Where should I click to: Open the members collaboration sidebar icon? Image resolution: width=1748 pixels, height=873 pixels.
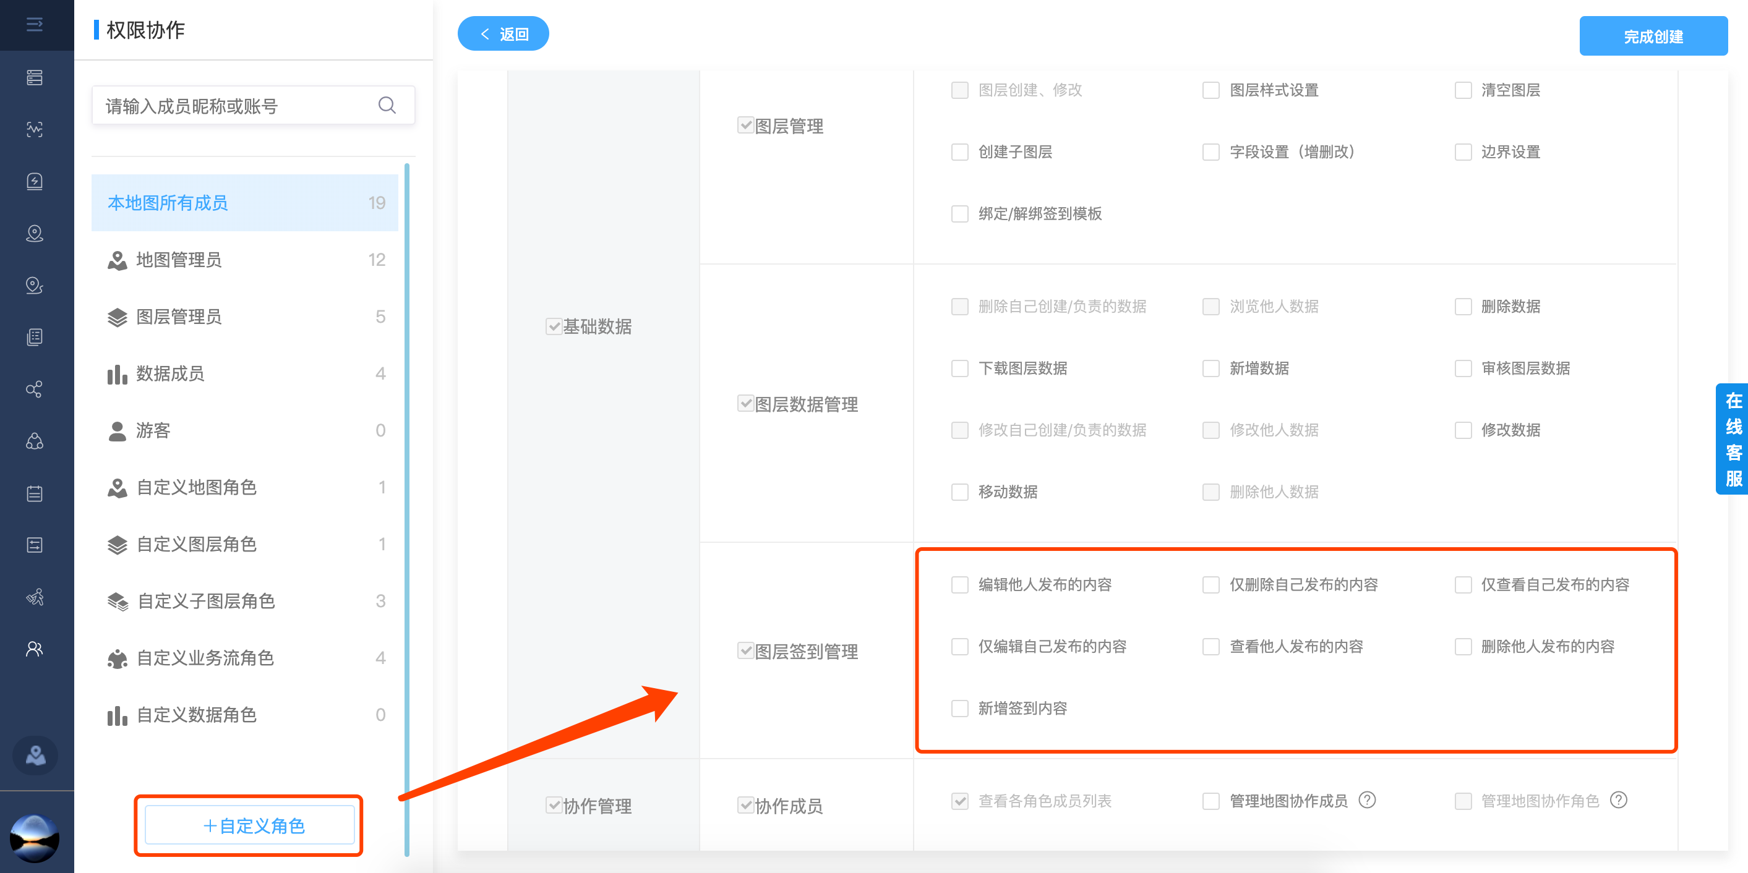(x=35, y=649)
